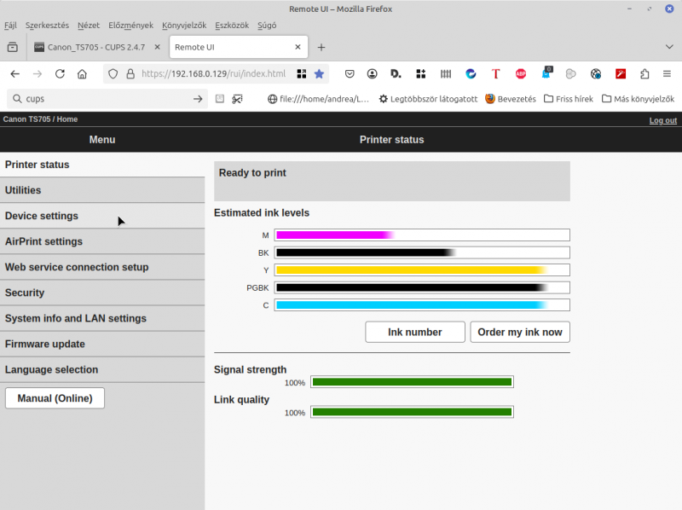Open the Legtöbbször látogatott bookmark

(x=428, y=99)
